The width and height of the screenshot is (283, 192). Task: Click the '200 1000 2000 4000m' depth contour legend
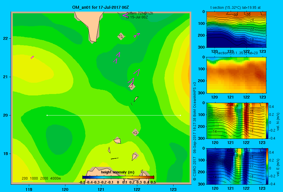coord(41,178)
